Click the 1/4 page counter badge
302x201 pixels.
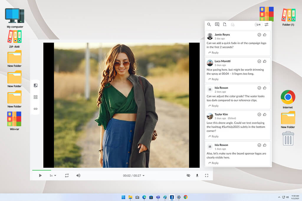pyautogui.click(x=258, y=25)
